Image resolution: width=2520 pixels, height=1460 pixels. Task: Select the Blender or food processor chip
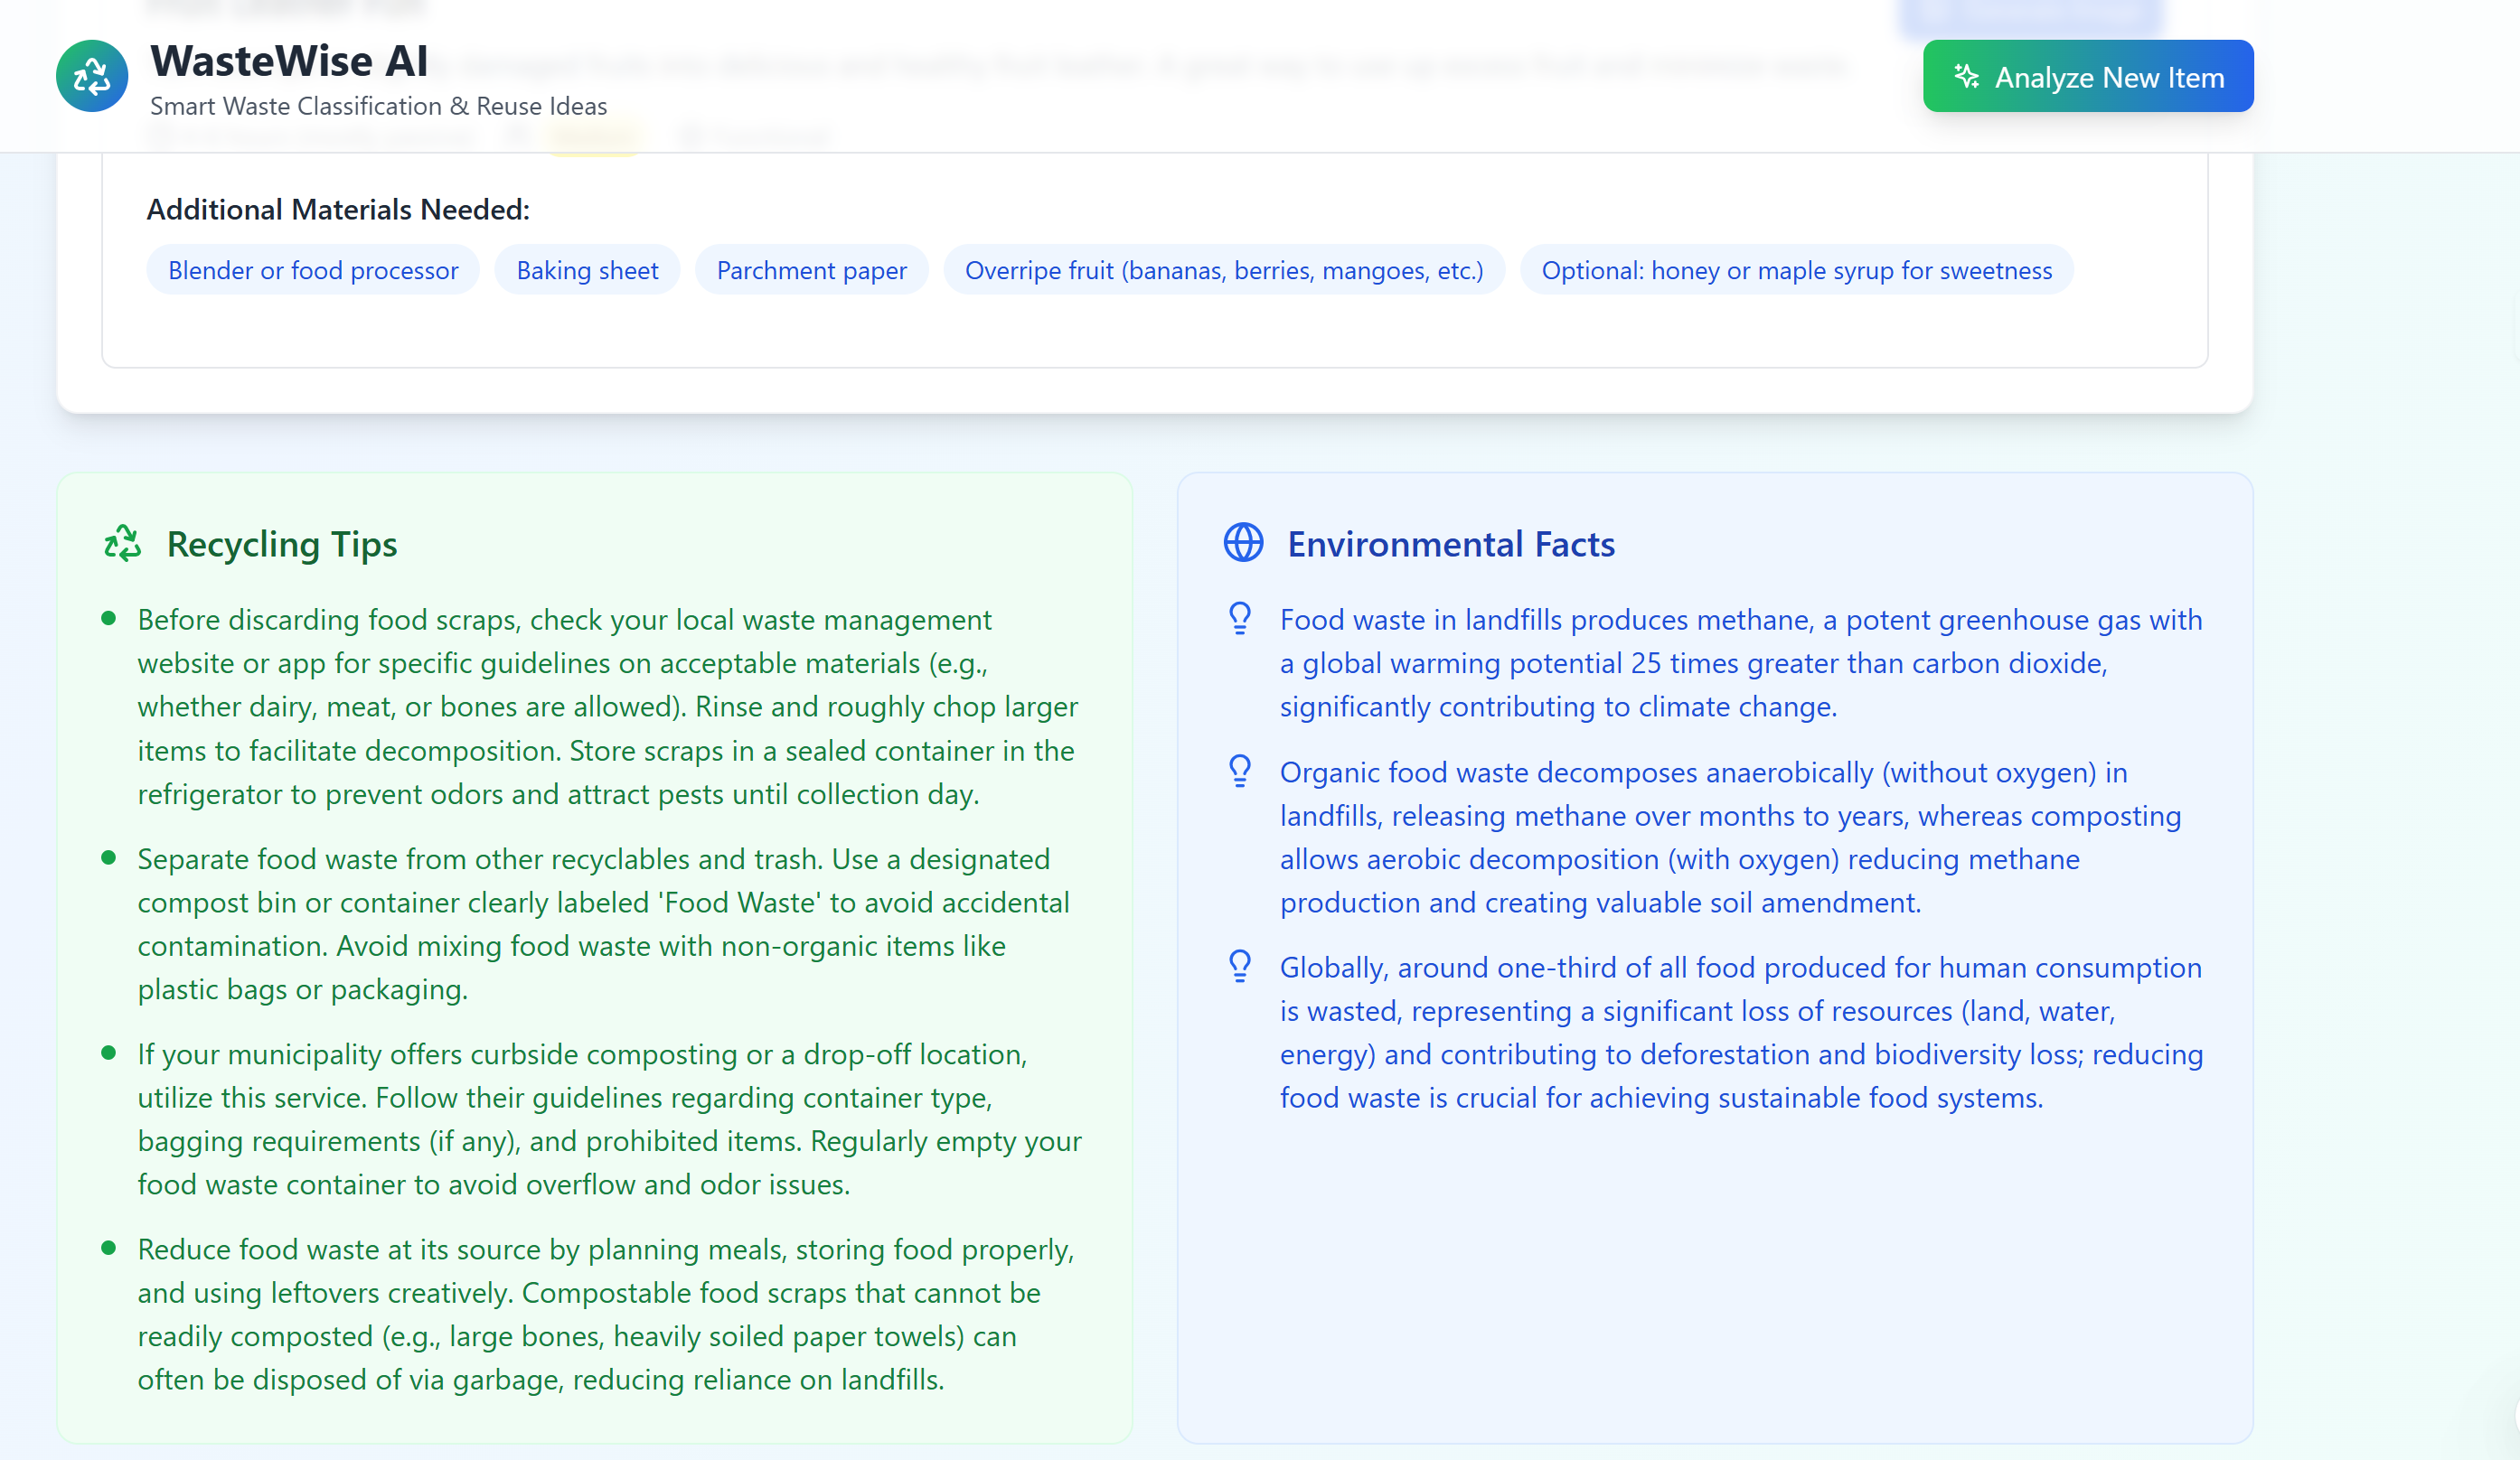click(x=313, y=271)
